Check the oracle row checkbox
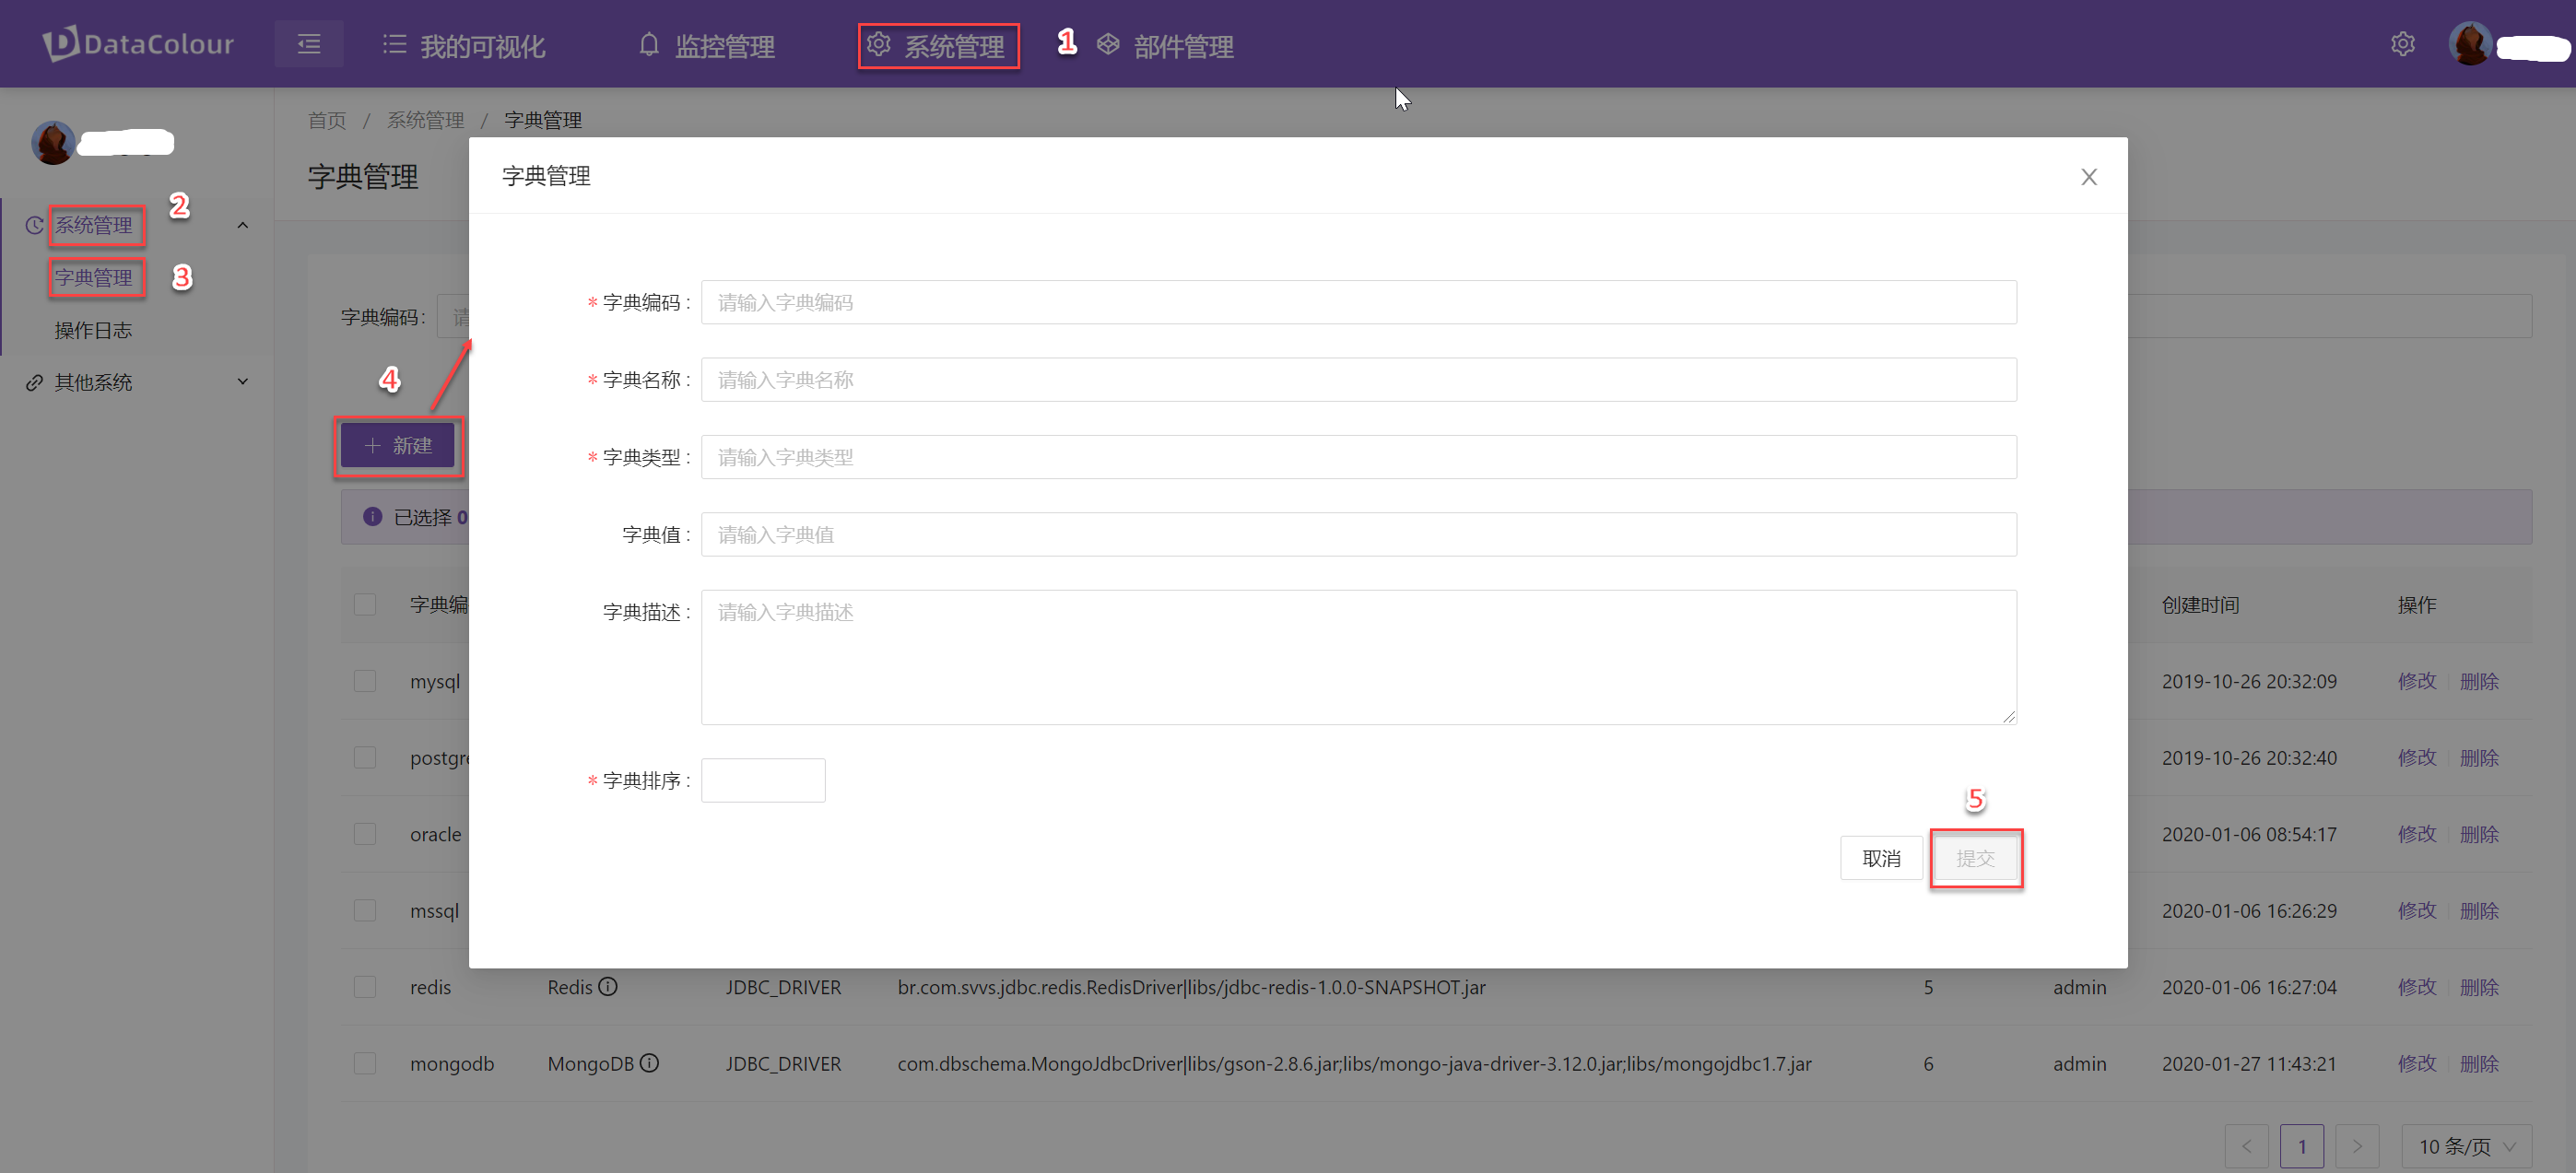The image size is (2576, 1173). (365, 834)
